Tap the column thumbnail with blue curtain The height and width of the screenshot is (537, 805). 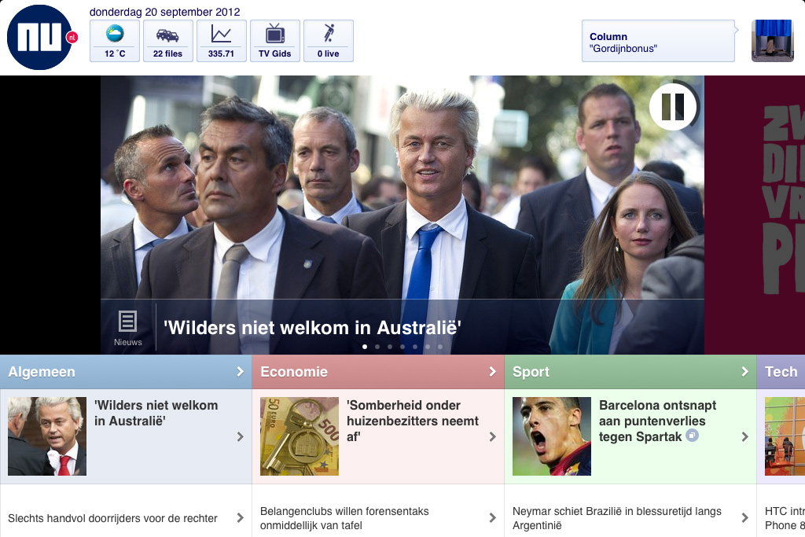pyautogui.click(x=772, y=41)
